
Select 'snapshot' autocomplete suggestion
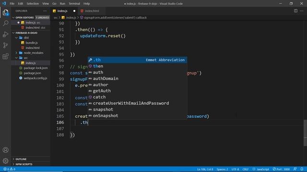[x=137, y=109]
